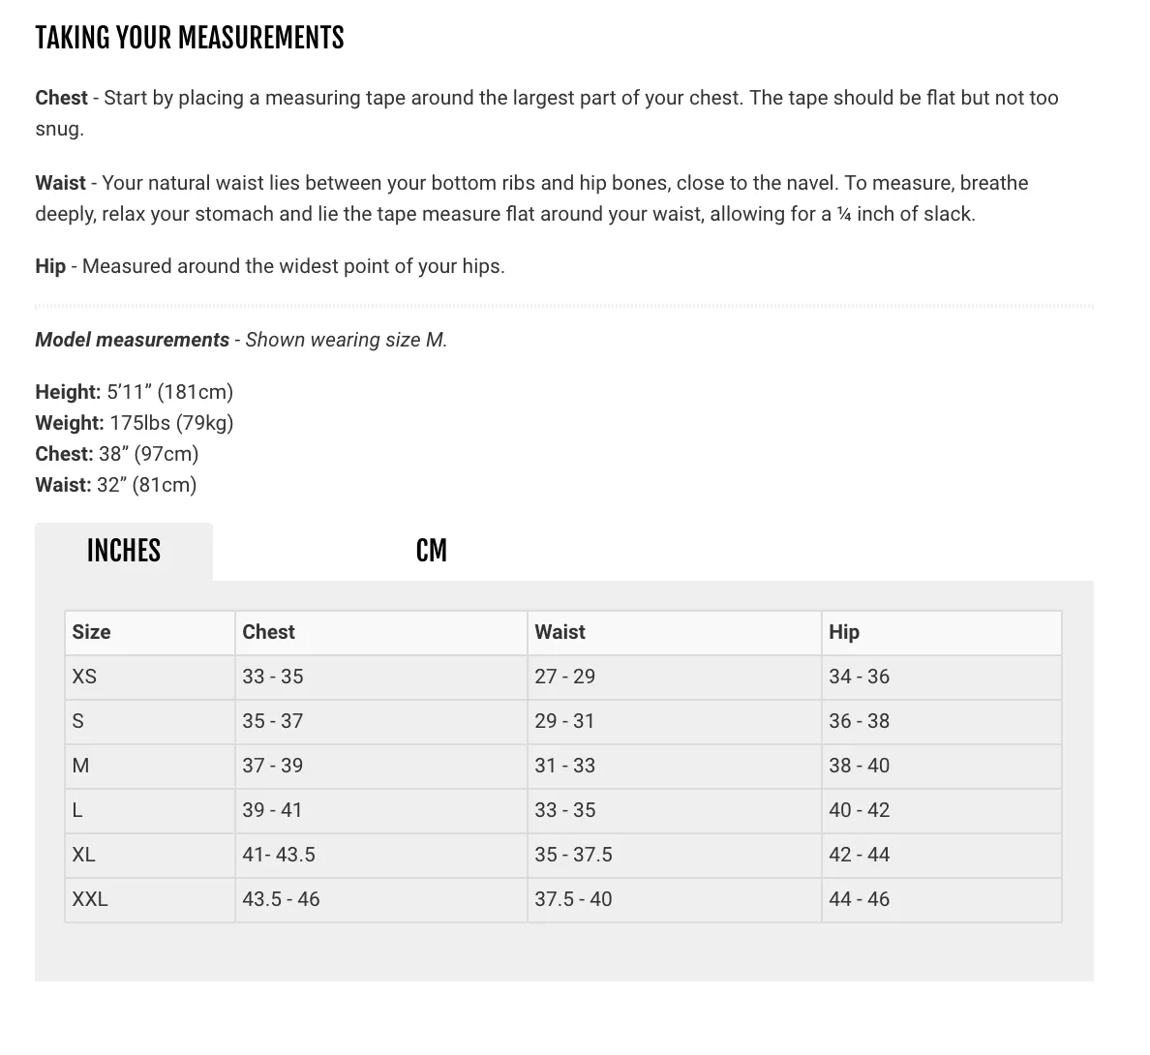Click the XXL waist value 37.5 - 40
Screen dimensions: 1150x1055
(x=573, y=899)
